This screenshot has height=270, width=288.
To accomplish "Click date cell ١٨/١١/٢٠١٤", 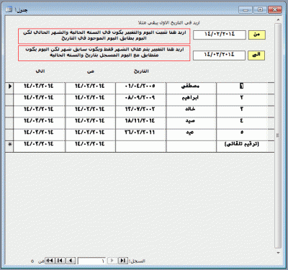I will [x=140, y=122].
